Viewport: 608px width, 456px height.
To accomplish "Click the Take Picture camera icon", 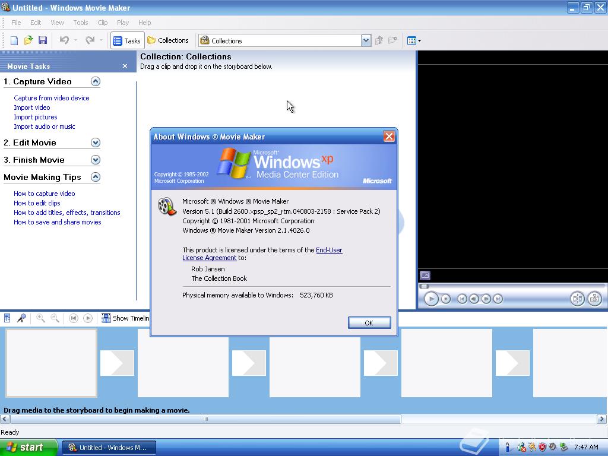I will click(594, 299).
